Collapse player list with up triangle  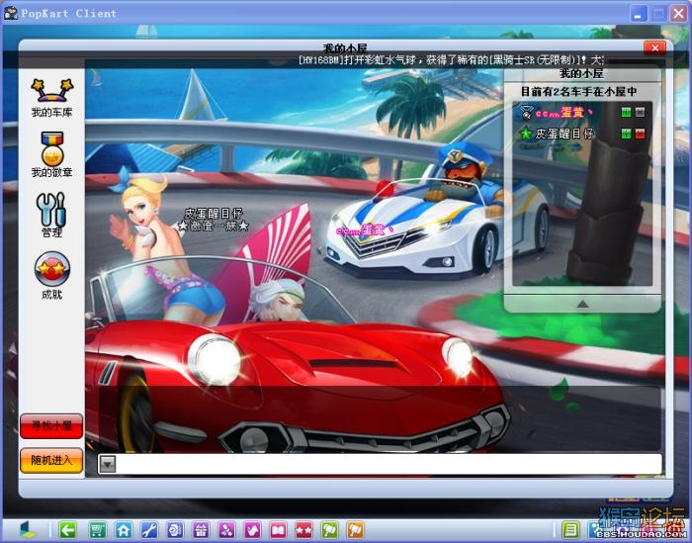pos(582,304)
